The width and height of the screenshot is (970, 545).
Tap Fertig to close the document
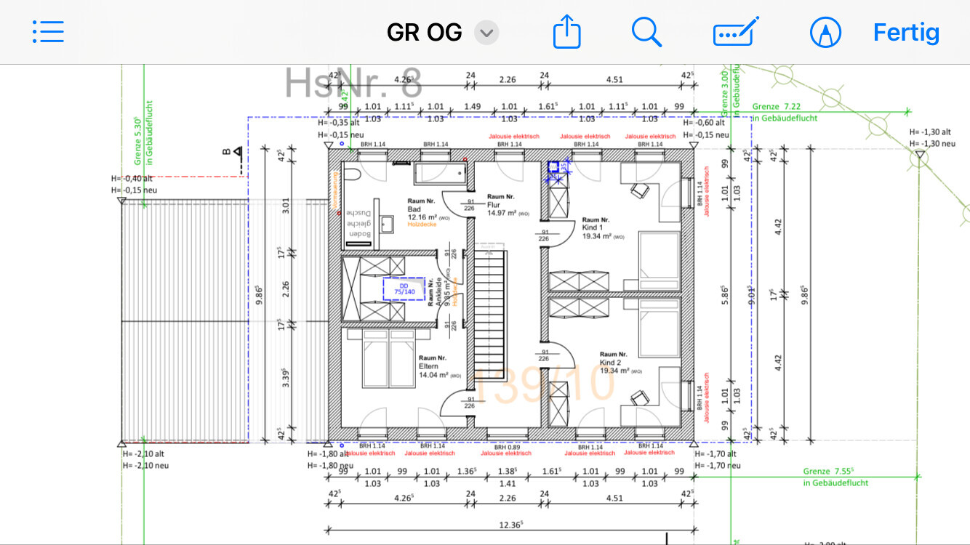tap(906, 32)
